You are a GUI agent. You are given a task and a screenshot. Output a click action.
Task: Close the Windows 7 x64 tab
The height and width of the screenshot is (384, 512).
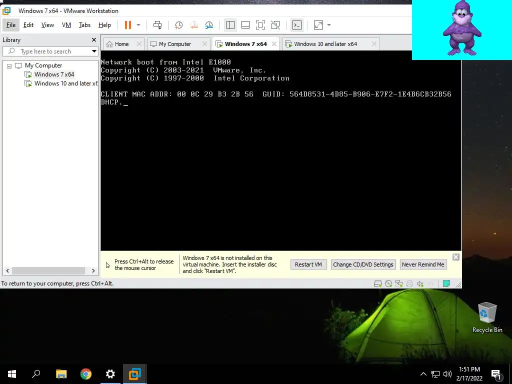pos(274,44)
